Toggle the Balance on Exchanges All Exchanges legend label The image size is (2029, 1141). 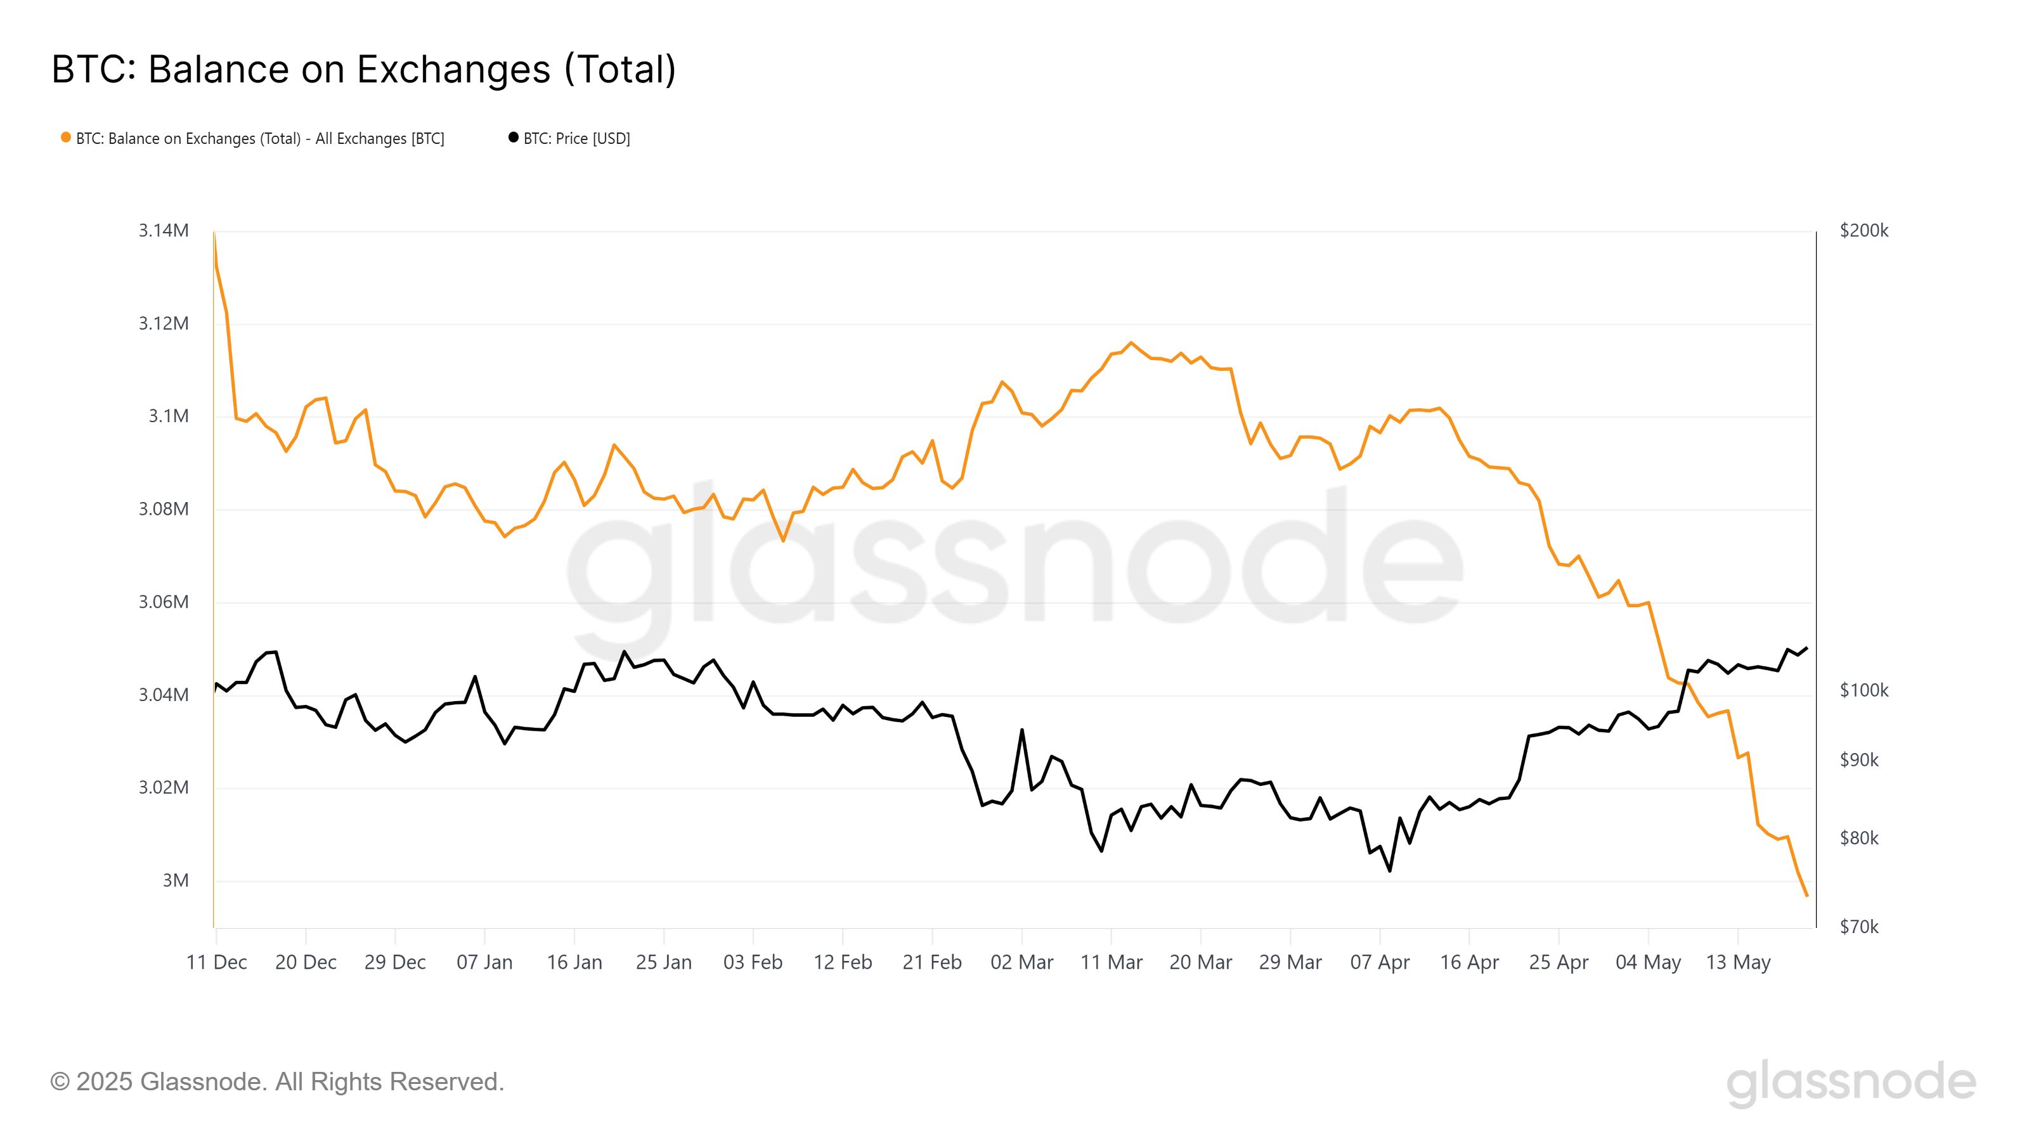[x=260, y=139]
